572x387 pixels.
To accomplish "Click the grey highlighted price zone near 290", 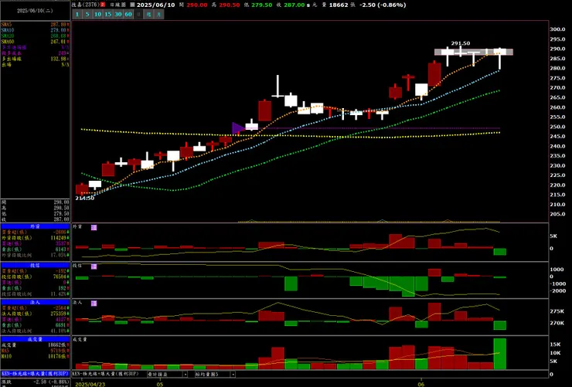I will click(474, 52).
